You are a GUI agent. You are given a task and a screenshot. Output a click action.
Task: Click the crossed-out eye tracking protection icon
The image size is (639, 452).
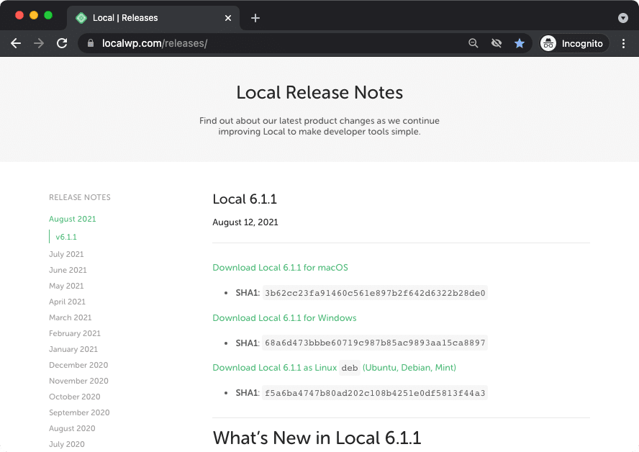click(x=497, y=43)
